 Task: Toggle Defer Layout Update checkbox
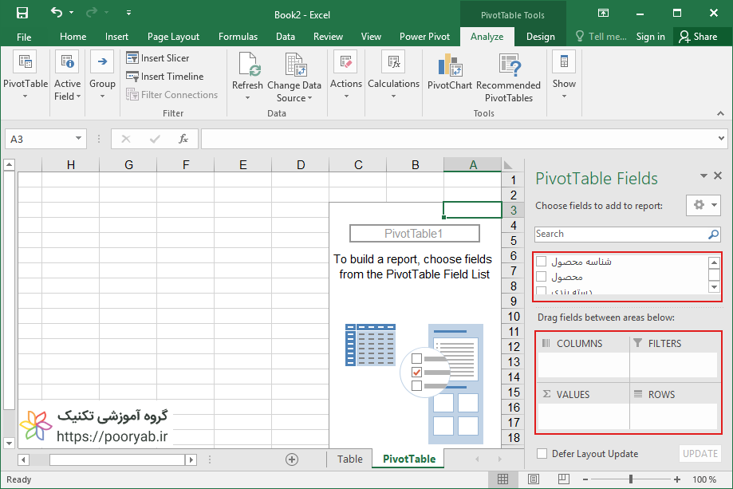(542, 453)
